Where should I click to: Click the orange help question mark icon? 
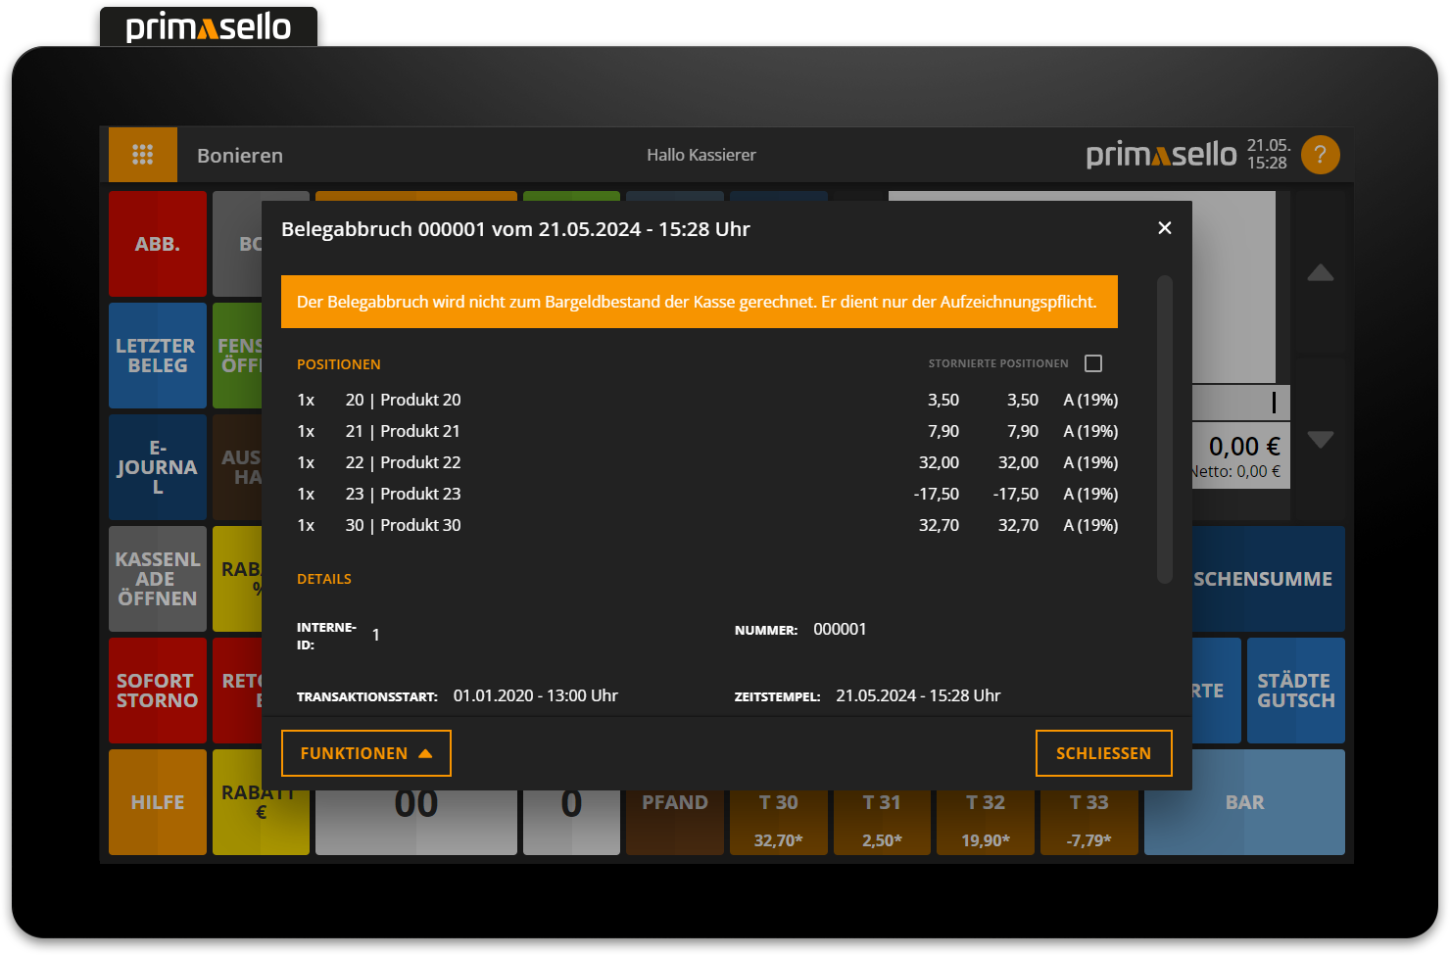(1320, 155)
